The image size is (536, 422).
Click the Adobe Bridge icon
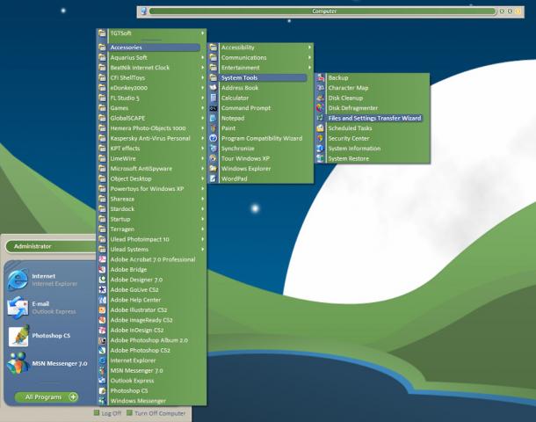tap(102, 270)
